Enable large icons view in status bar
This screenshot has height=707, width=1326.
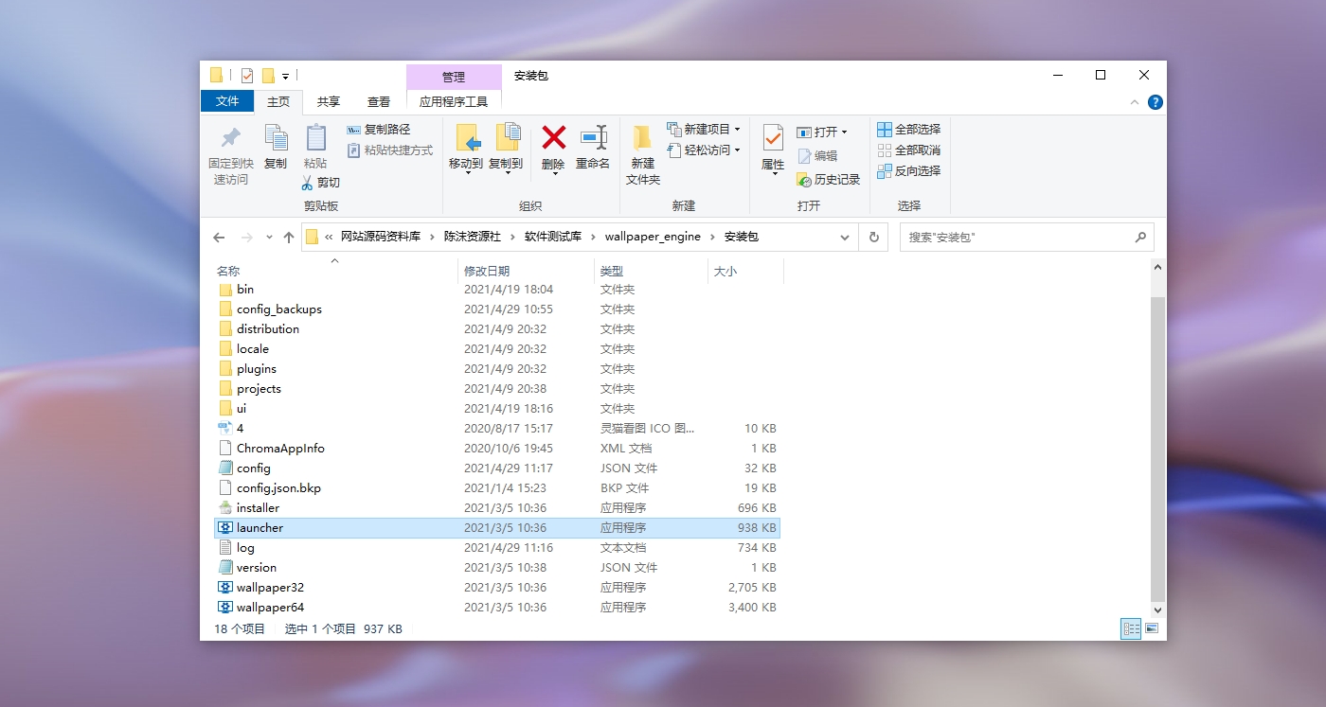pyautogui.click(x=1152, y=628)
